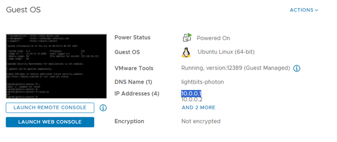The width and height of the screenshot is (337, 142).
Task: Click the Guest OS panel title
Action: point(23,10)
